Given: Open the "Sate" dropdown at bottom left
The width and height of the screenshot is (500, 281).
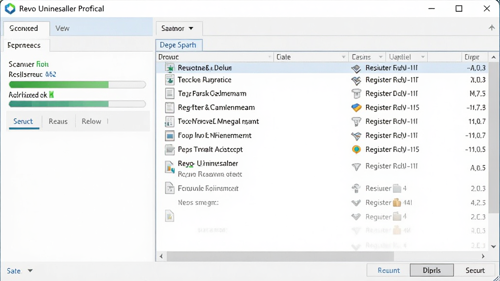Looking at the screenshot, I should click(20, 271).
